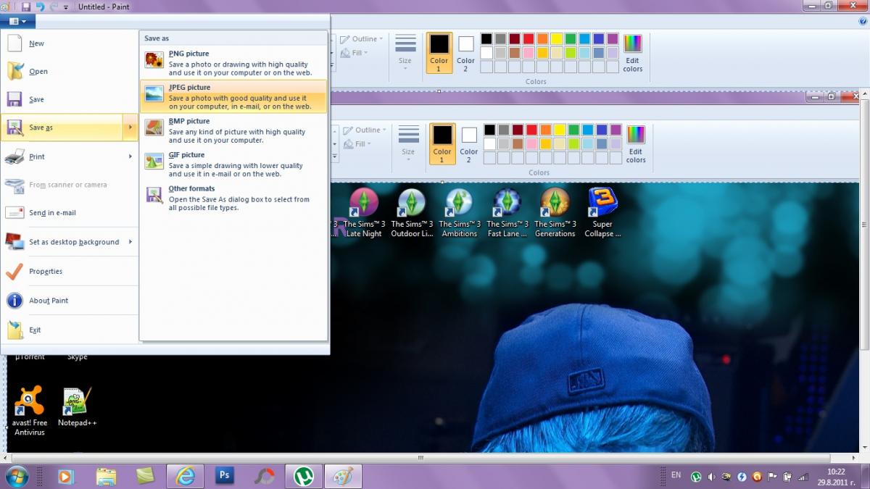The image size is (870, 489).
Task: Click the Edit colors rainbow icon
Action: pos(632,43)
